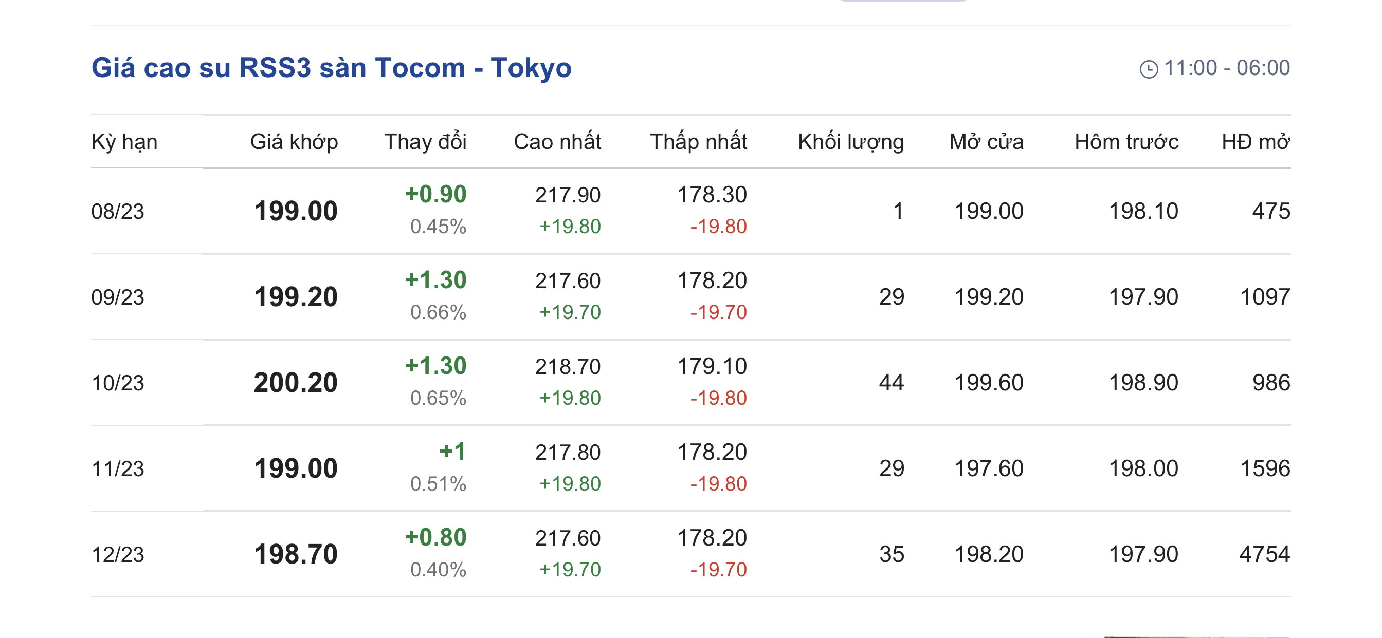Click the Cao nhất column header

pyautogui.click(x=557, y=142)
